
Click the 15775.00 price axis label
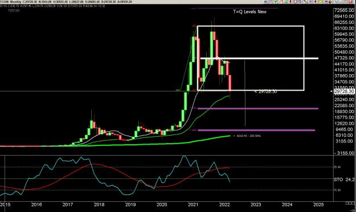pos(344,117)
